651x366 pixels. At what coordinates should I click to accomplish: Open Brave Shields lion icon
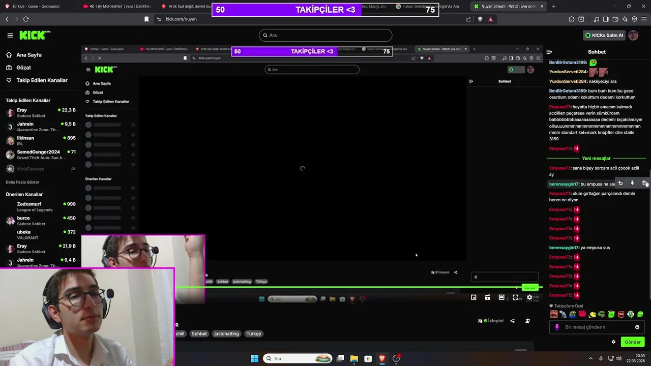(x=480, y=19)
